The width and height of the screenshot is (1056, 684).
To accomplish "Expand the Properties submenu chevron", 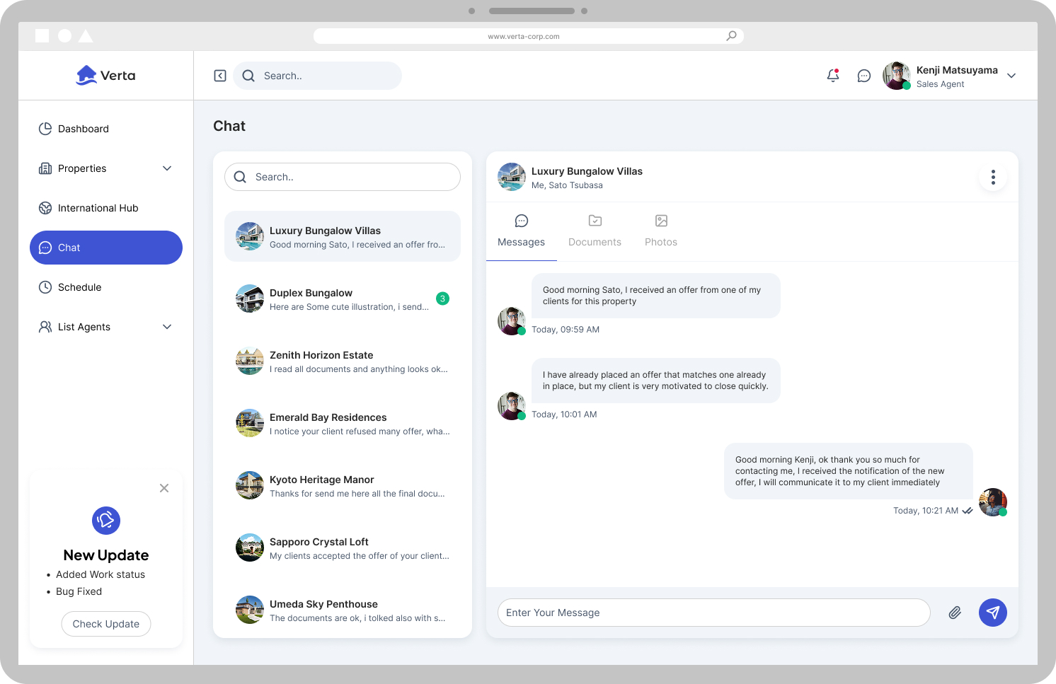I will tap(167, 168).
